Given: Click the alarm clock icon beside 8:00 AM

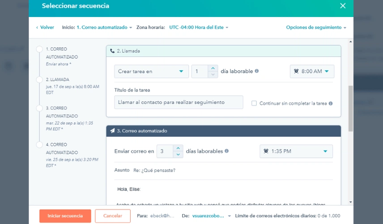Looking at the screenshot, I should [296, 71].
